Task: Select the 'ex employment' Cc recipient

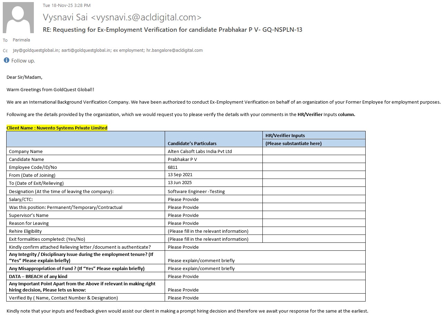Action: 129,50
